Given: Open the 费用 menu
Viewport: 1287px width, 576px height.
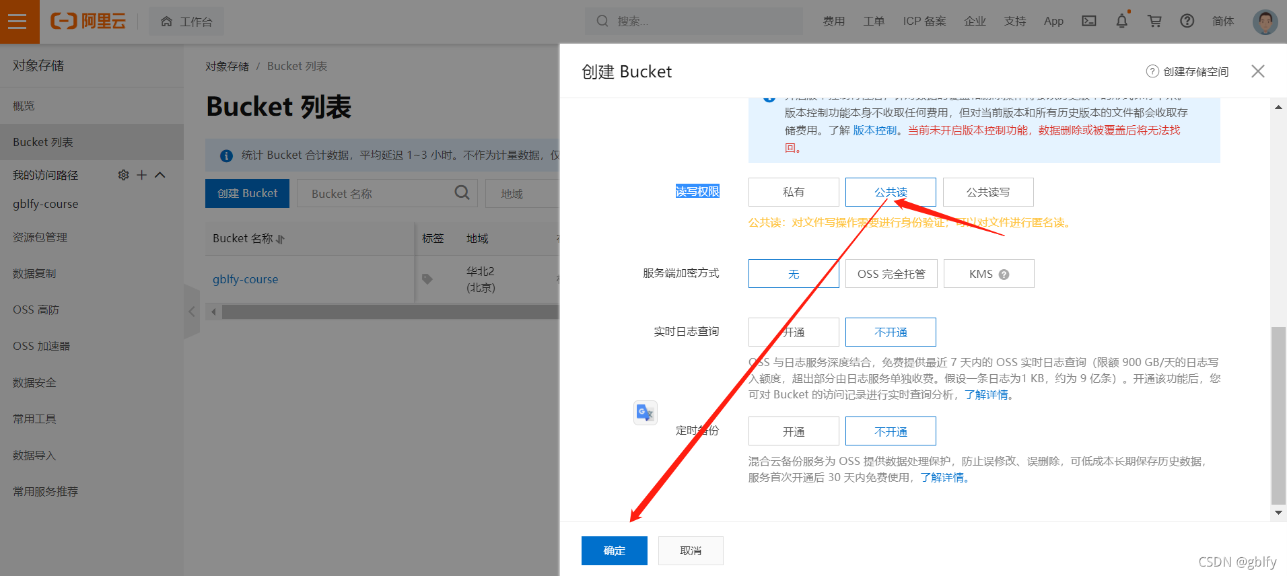Looking at the screenshot, I should tap(834, 22).
